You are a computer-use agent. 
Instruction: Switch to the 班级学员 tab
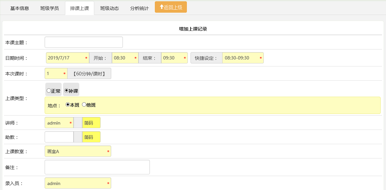[50, 8]
